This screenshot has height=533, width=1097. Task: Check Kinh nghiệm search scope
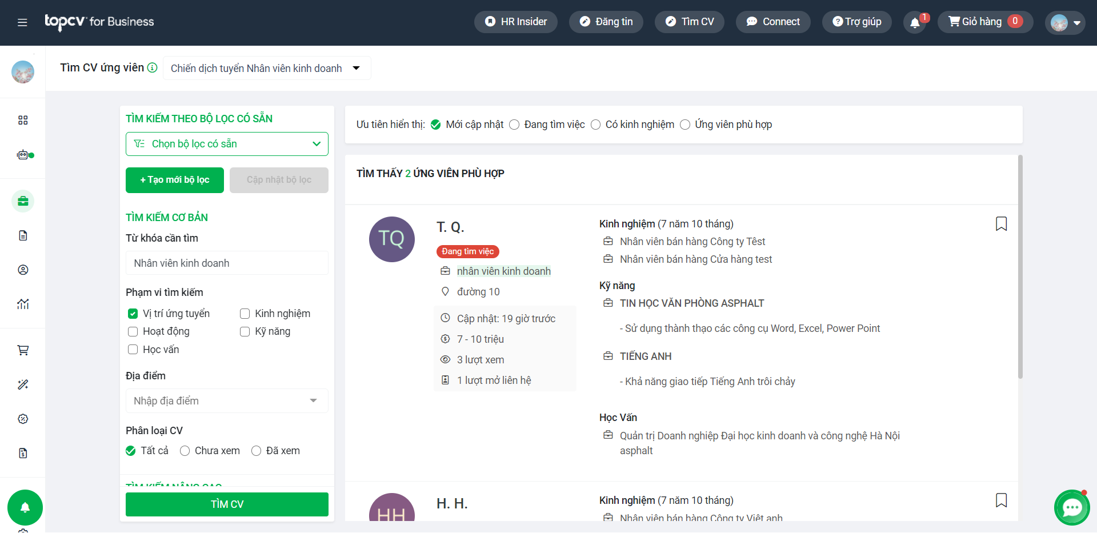pyautogui.click(x=245, y=314)
